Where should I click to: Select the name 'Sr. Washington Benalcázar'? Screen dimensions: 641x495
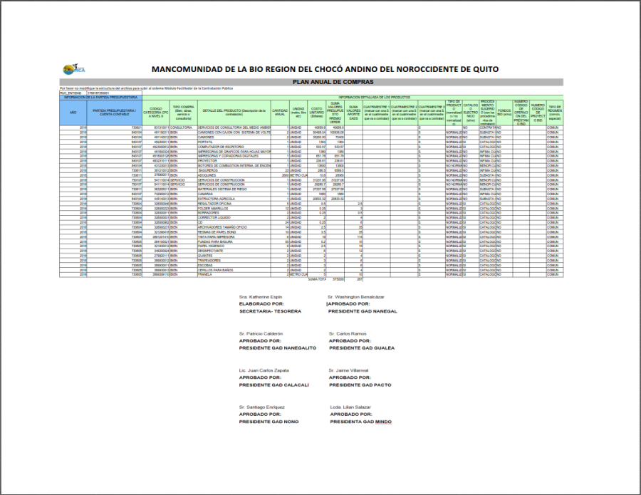click(x=356, y=297)
